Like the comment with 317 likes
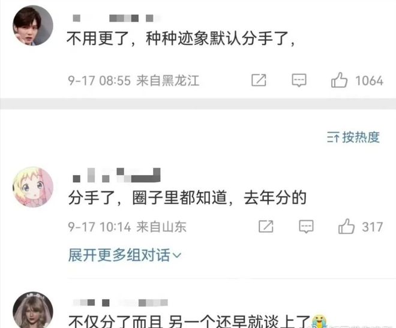This screenshot has height=328, width=396. tap(346, 226)
